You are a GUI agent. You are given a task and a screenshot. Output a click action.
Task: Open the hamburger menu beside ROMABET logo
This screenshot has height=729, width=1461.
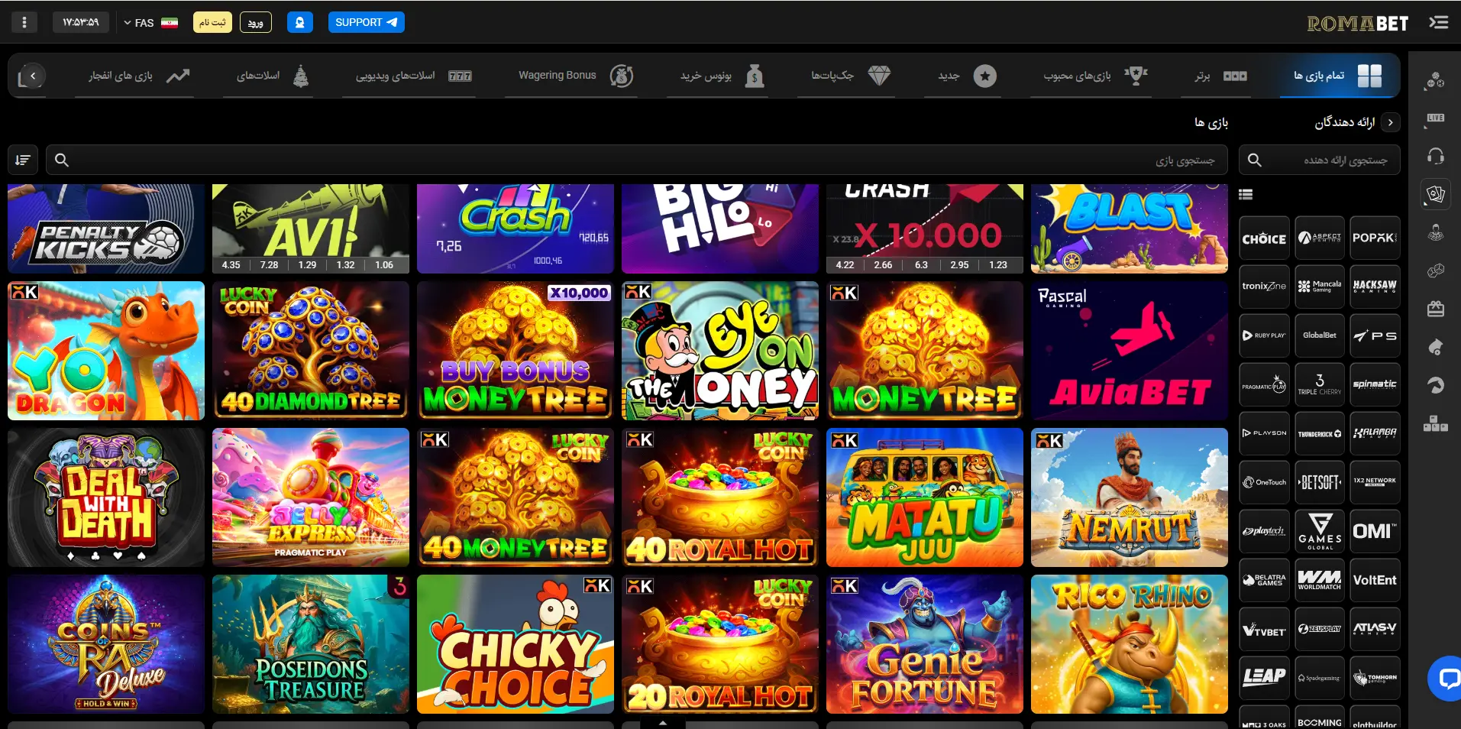pyautogui.click(x=1439, y=22)
